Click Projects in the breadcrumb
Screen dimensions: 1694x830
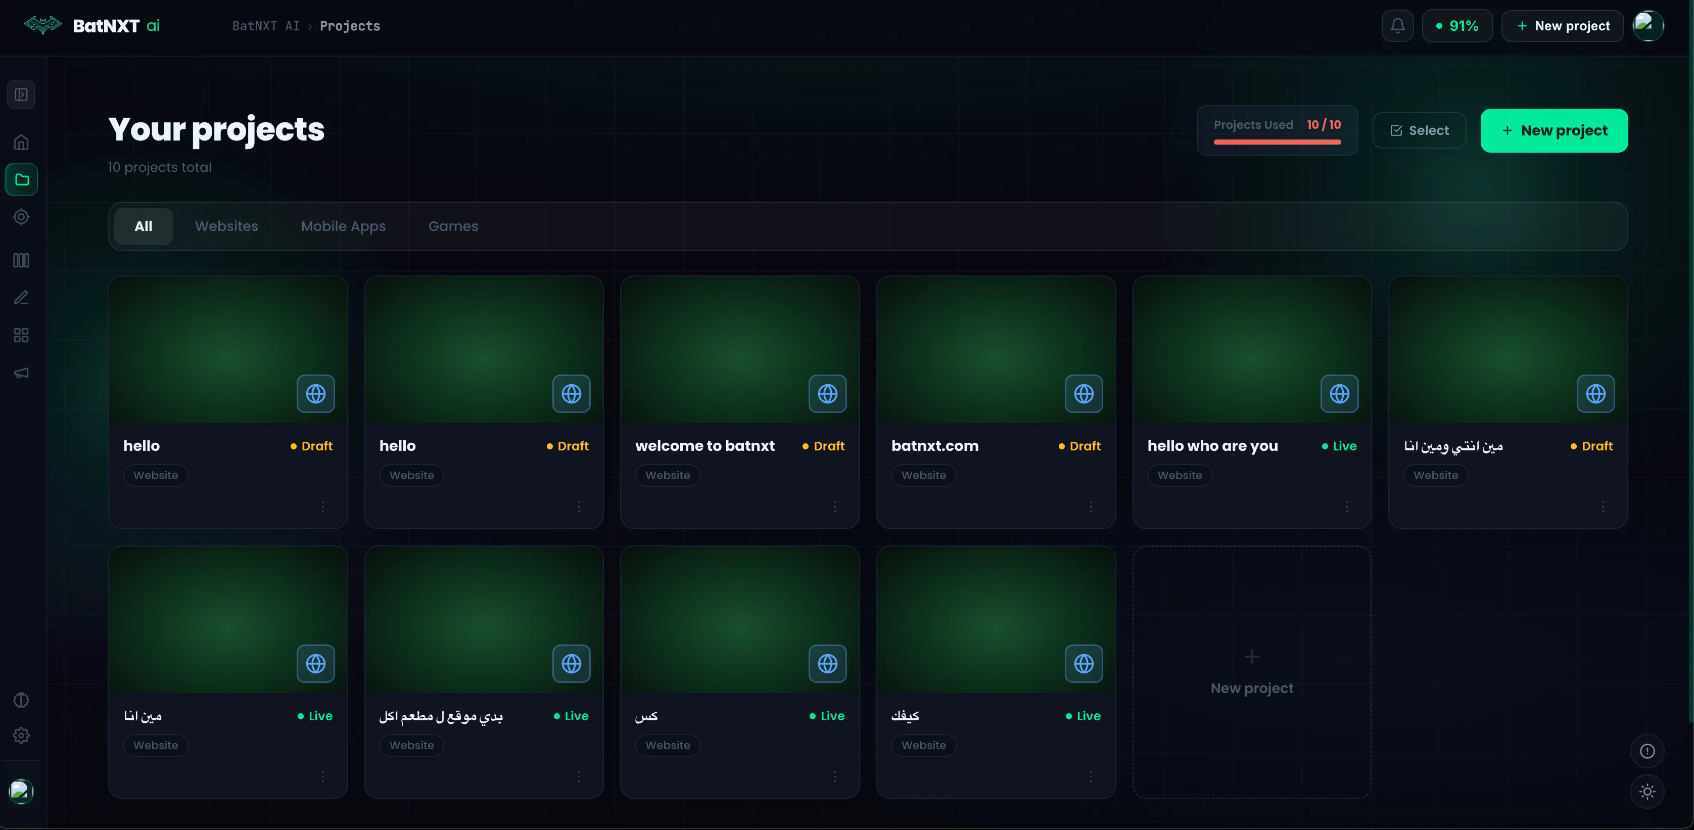350,26
